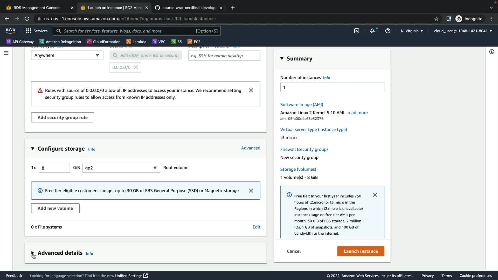498x280 pixels.
Task: Open the S3 bookmark shortcut
Action: [176, 42]
